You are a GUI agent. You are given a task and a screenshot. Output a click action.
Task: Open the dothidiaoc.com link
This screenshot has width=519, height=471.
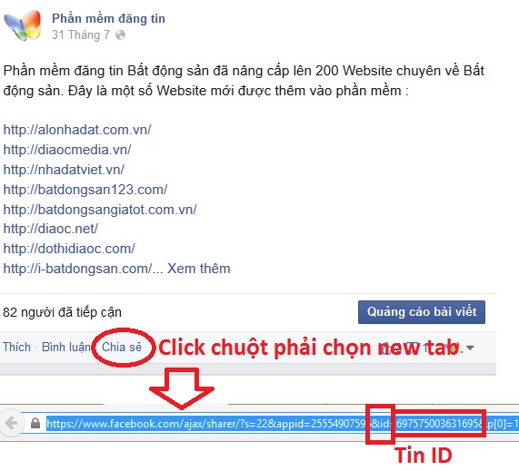tap(69, 249)
